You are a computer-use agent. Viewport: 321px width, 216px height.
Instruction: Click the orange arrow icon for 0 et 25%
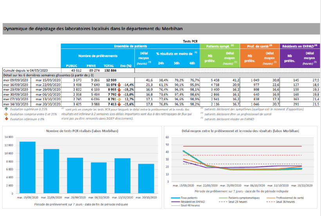[6, 114]
